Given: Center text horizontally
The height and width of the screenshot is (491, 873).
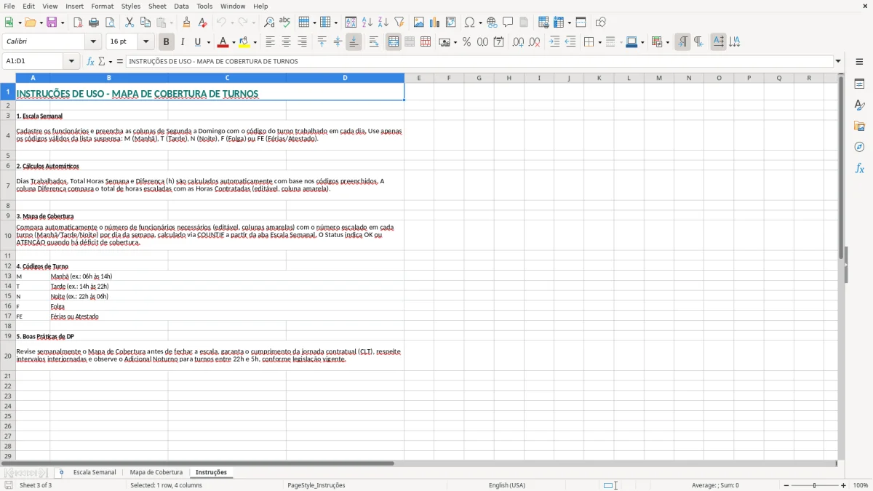Looking at the screenshot, I should pos(286,42).
